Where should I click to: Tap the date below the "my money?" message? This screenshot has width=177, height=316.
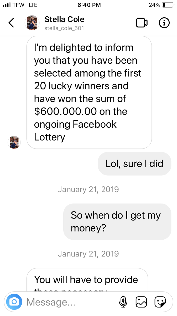point(88,254)
